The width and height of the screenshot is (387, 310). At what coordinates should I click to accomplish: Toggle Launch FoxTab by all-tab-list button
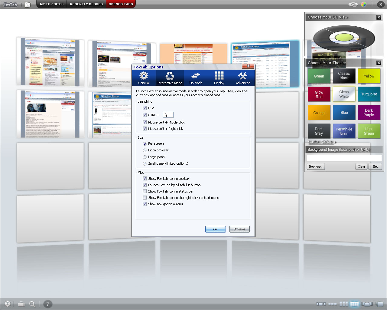[145, 185]
